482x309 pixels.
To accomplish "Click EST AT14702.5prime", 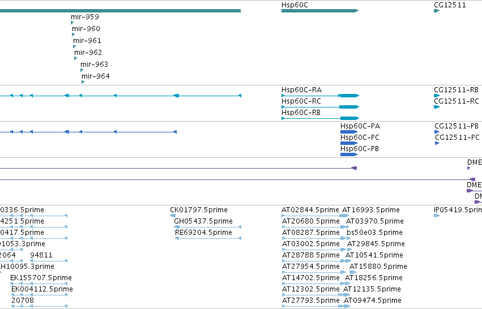I will coord(311,278).
